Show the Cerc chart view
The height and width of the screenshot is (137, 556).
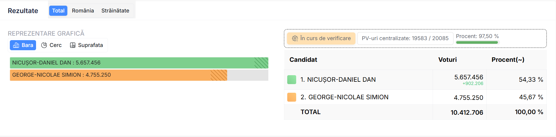point(52,45)
